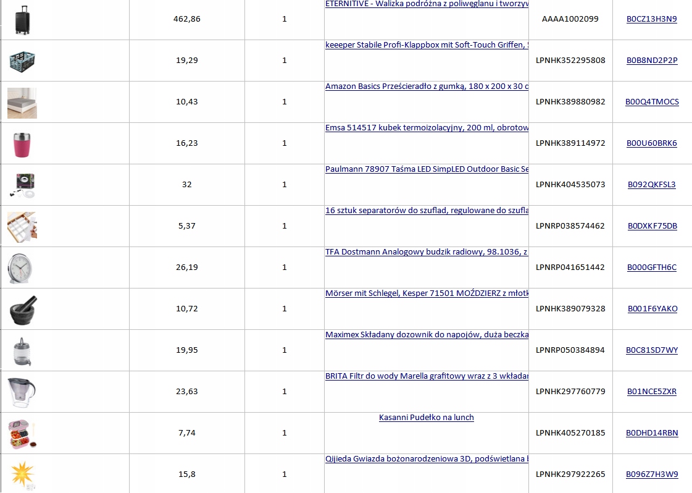Viewport: 692px width, 493px height.
Task: Select the cell LPNHK389880982
Action: tap(570, 101)
